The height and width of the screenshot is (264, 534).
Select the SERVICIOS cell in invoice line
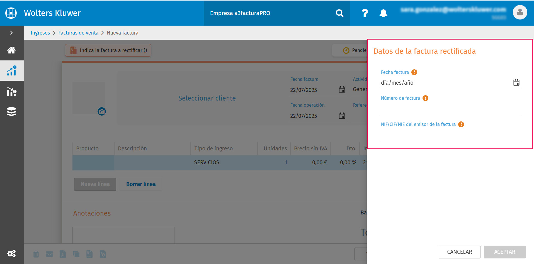224,163
